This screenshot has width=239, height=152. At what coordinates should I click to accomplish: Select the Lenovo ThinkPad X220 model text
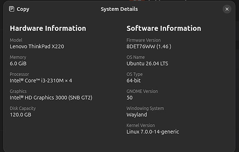37,47
